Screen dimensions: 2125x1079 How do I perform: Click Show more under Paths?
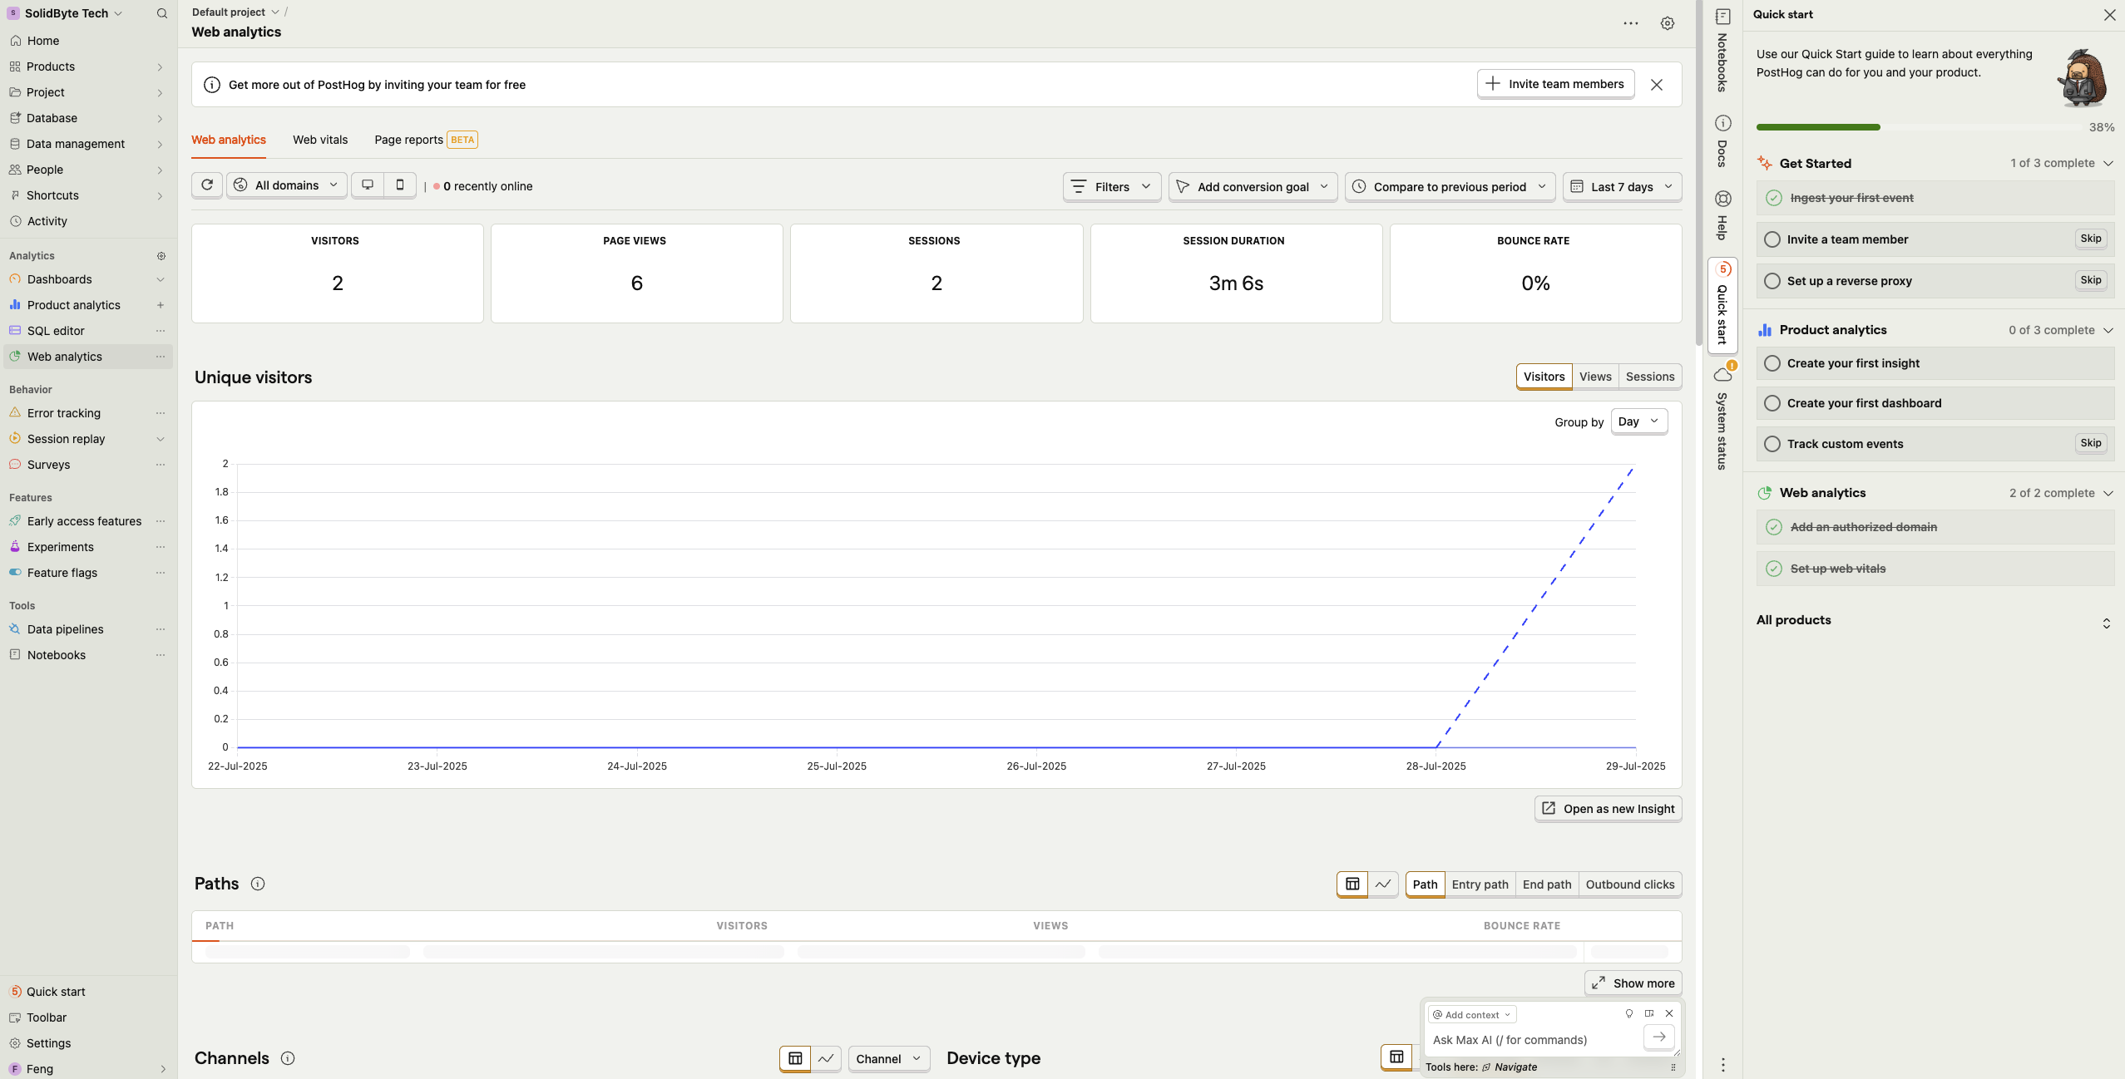(x=1633, y=983)
